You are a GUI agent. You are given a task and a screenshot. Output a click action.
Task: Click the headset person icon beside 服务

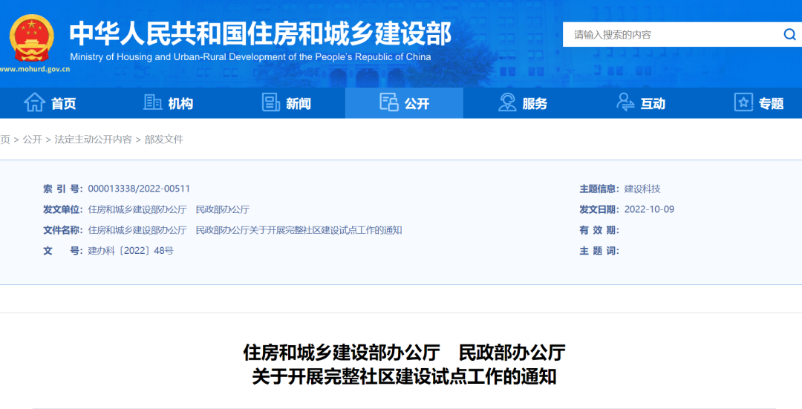[x=507, y=102]
